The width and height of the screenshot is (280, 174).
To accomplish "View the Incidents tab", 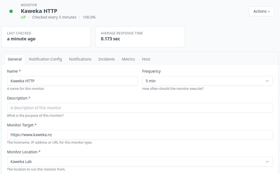I will pyautogui.click(x=107, y=59).
